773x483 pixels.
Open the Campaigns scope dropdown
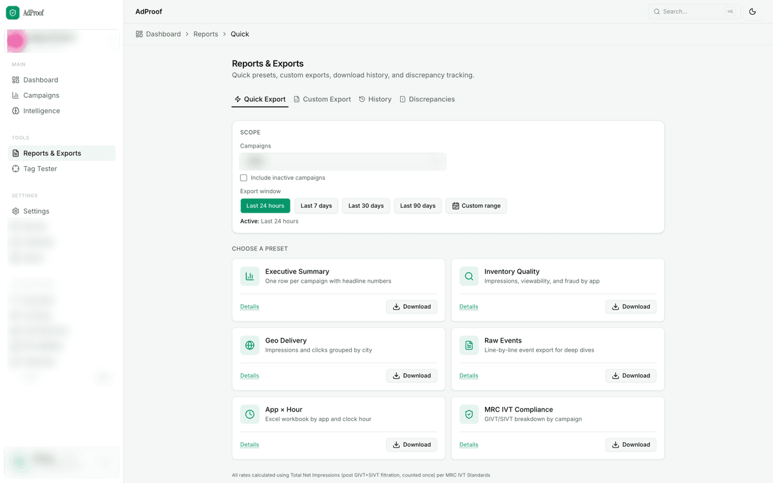point(343,161)
